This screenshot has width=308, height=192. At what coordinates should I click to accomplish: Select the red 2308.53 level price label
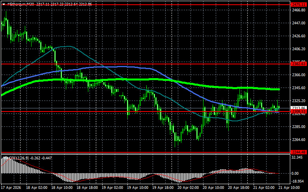click(299, 112)
